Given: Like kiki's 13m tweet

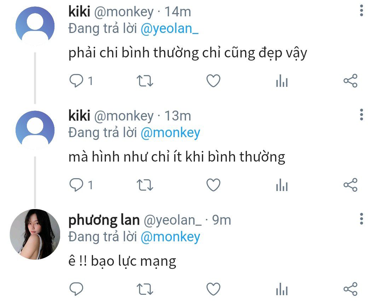Looking at the screenshot, I should 213,185.
